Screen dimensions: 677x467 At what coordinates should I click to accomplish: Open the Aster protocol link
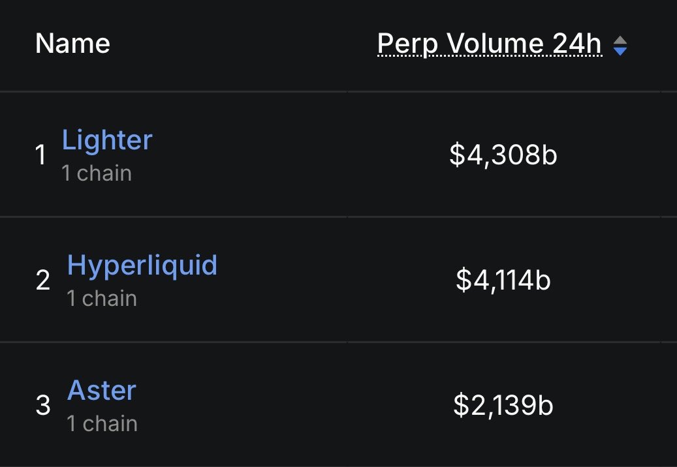102,391
